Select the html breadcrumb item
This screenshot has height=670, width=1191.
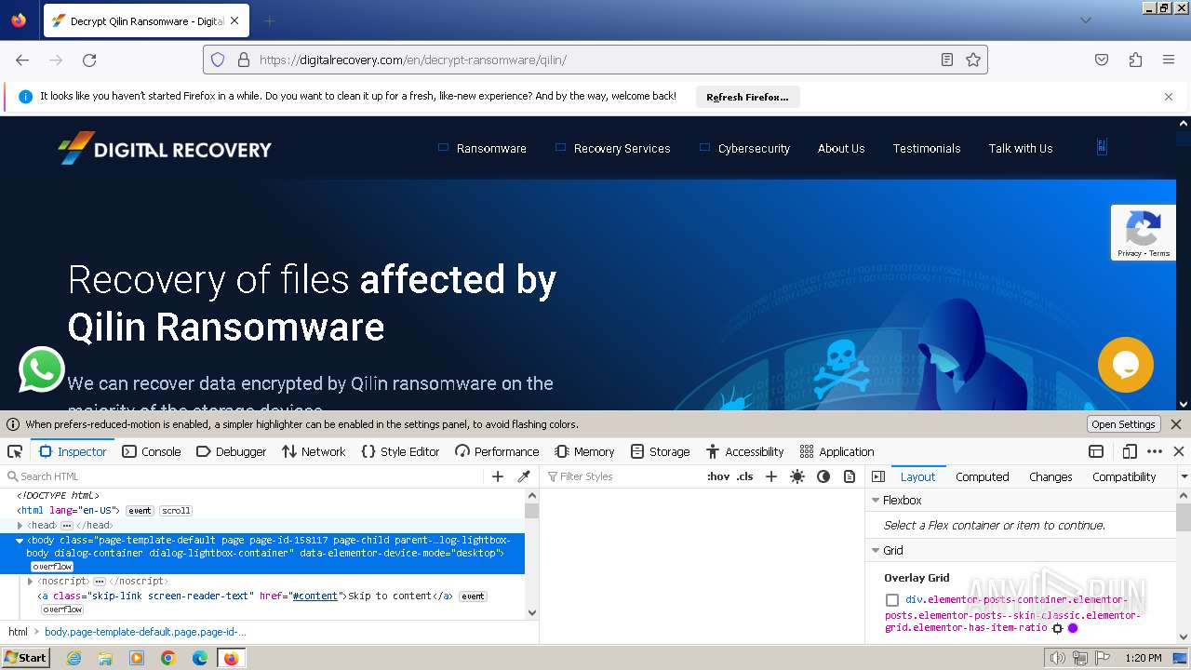[19, 632]
